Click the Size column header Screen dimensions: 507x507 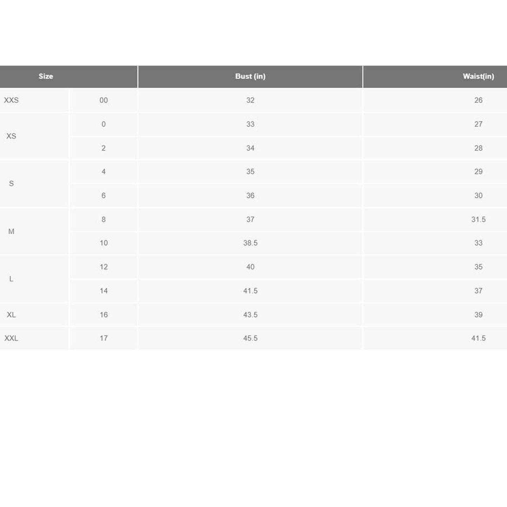tap(46, 76)
